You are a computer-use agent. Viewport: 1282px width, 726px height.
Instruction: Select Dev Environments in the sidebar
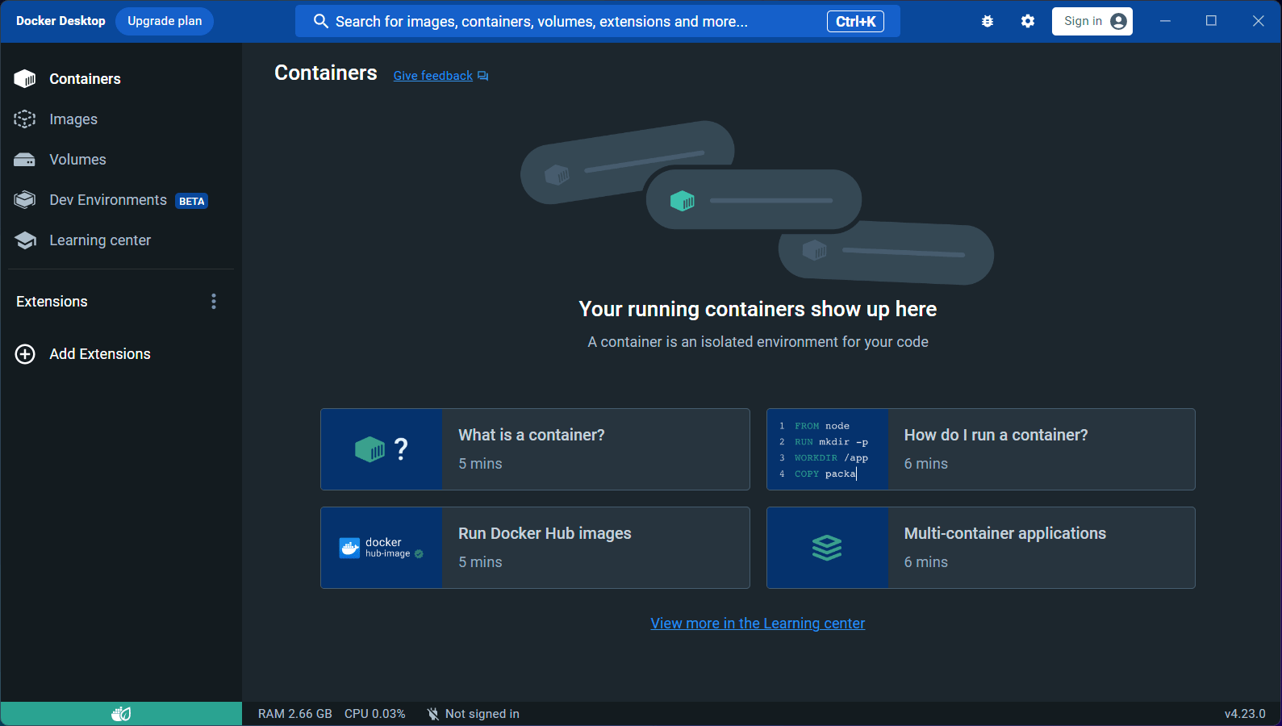pyautogui.click(x=108, y=200)
